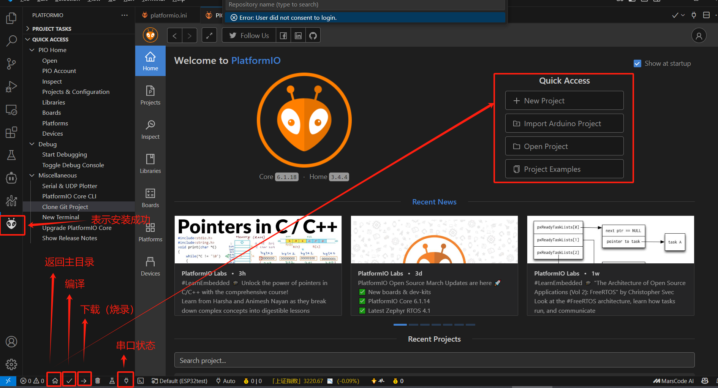The height and width of the screenshot is (388, 718).
Task: Change the Auto serial port selector
Action: click(226, 381)
